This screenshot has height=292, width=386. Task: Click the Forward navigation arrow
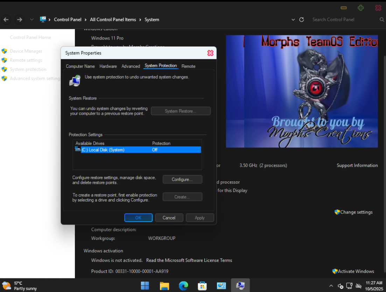point(20,20)
